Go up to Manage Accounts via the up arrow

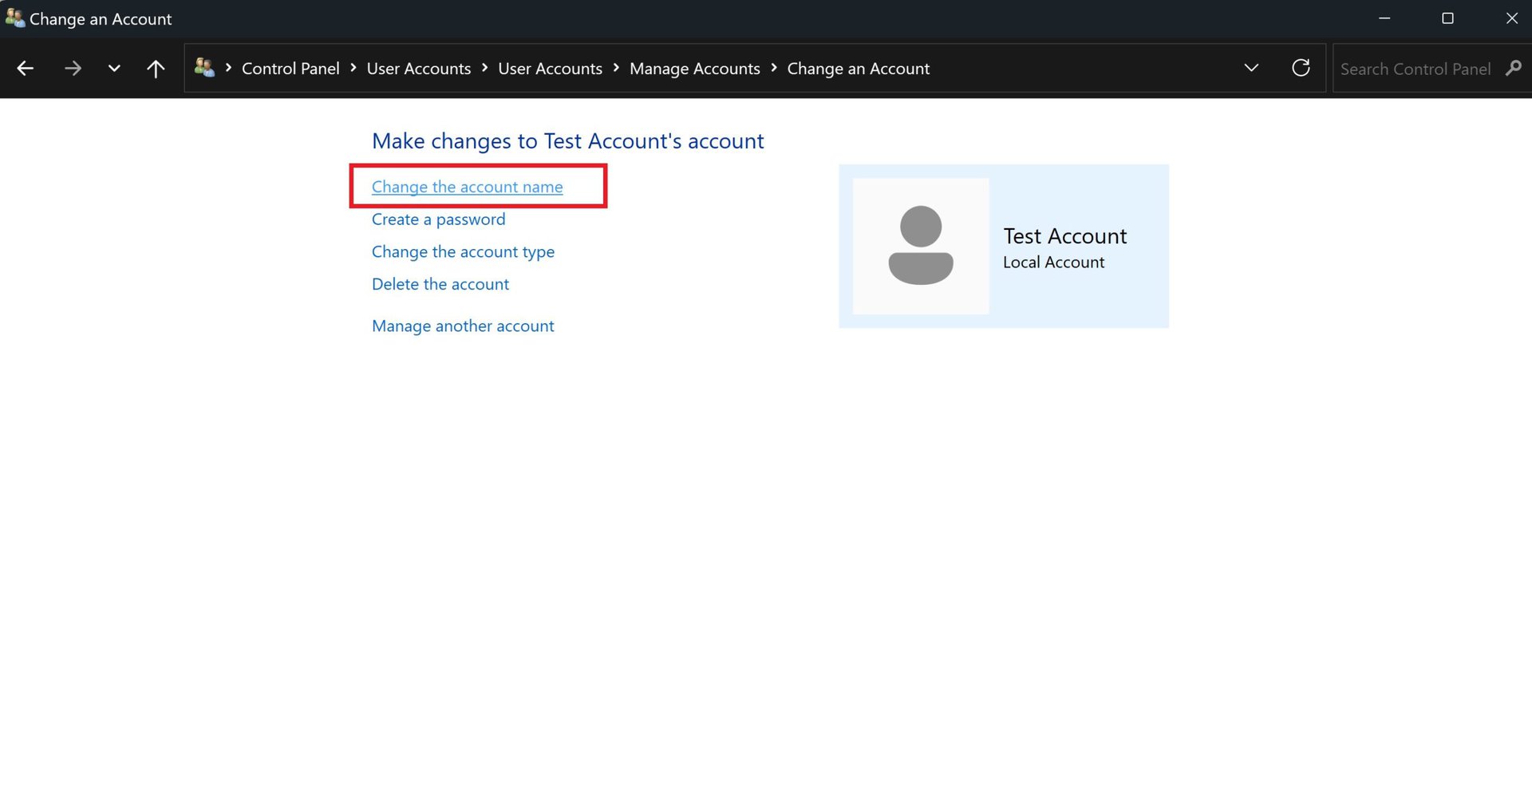click(x=156, y=68)
